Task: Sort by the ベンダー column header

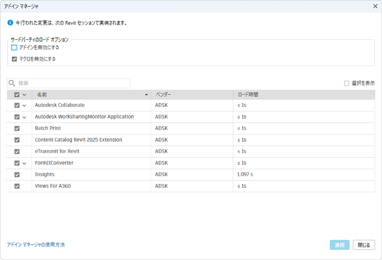Action: coord(192,95)
